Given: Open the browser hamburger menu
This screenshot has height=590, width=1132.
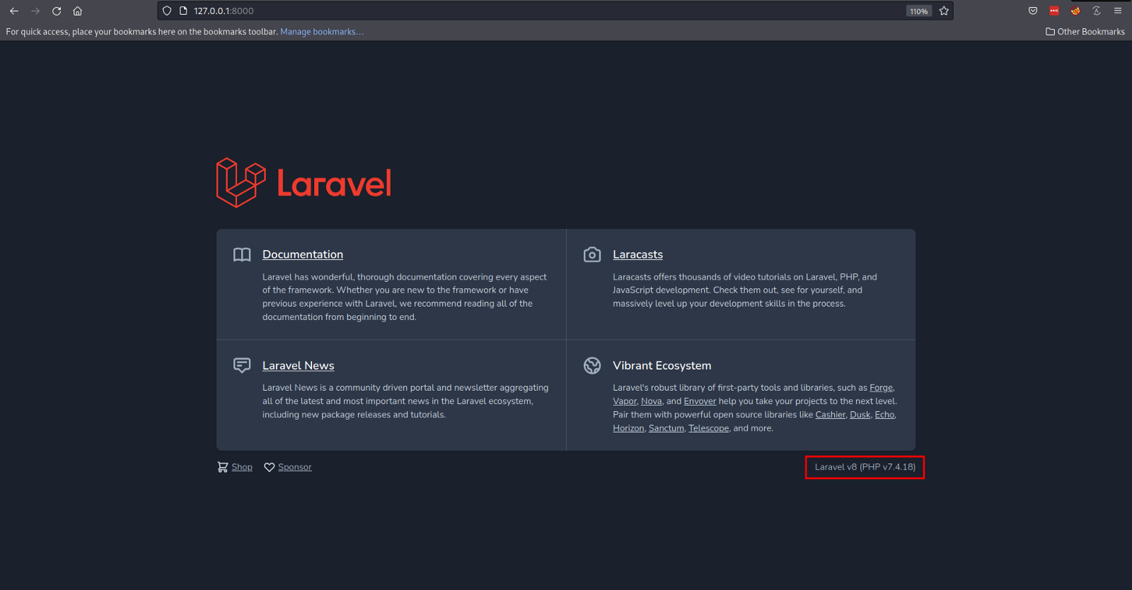Looking at the screenshot, I should [x=1118, y=11].
